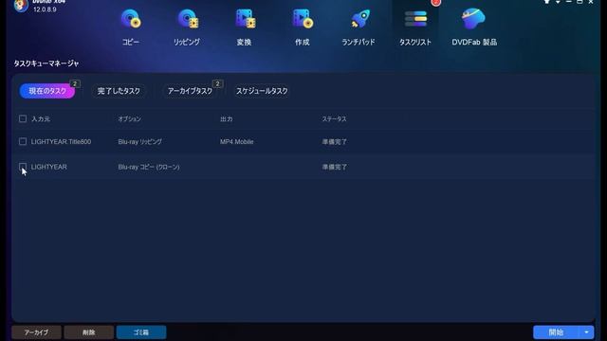607x341 pixels.
Task: Switch to the スケジュールタスク tab
Action: pyautogui.click(x=262, y=91)
